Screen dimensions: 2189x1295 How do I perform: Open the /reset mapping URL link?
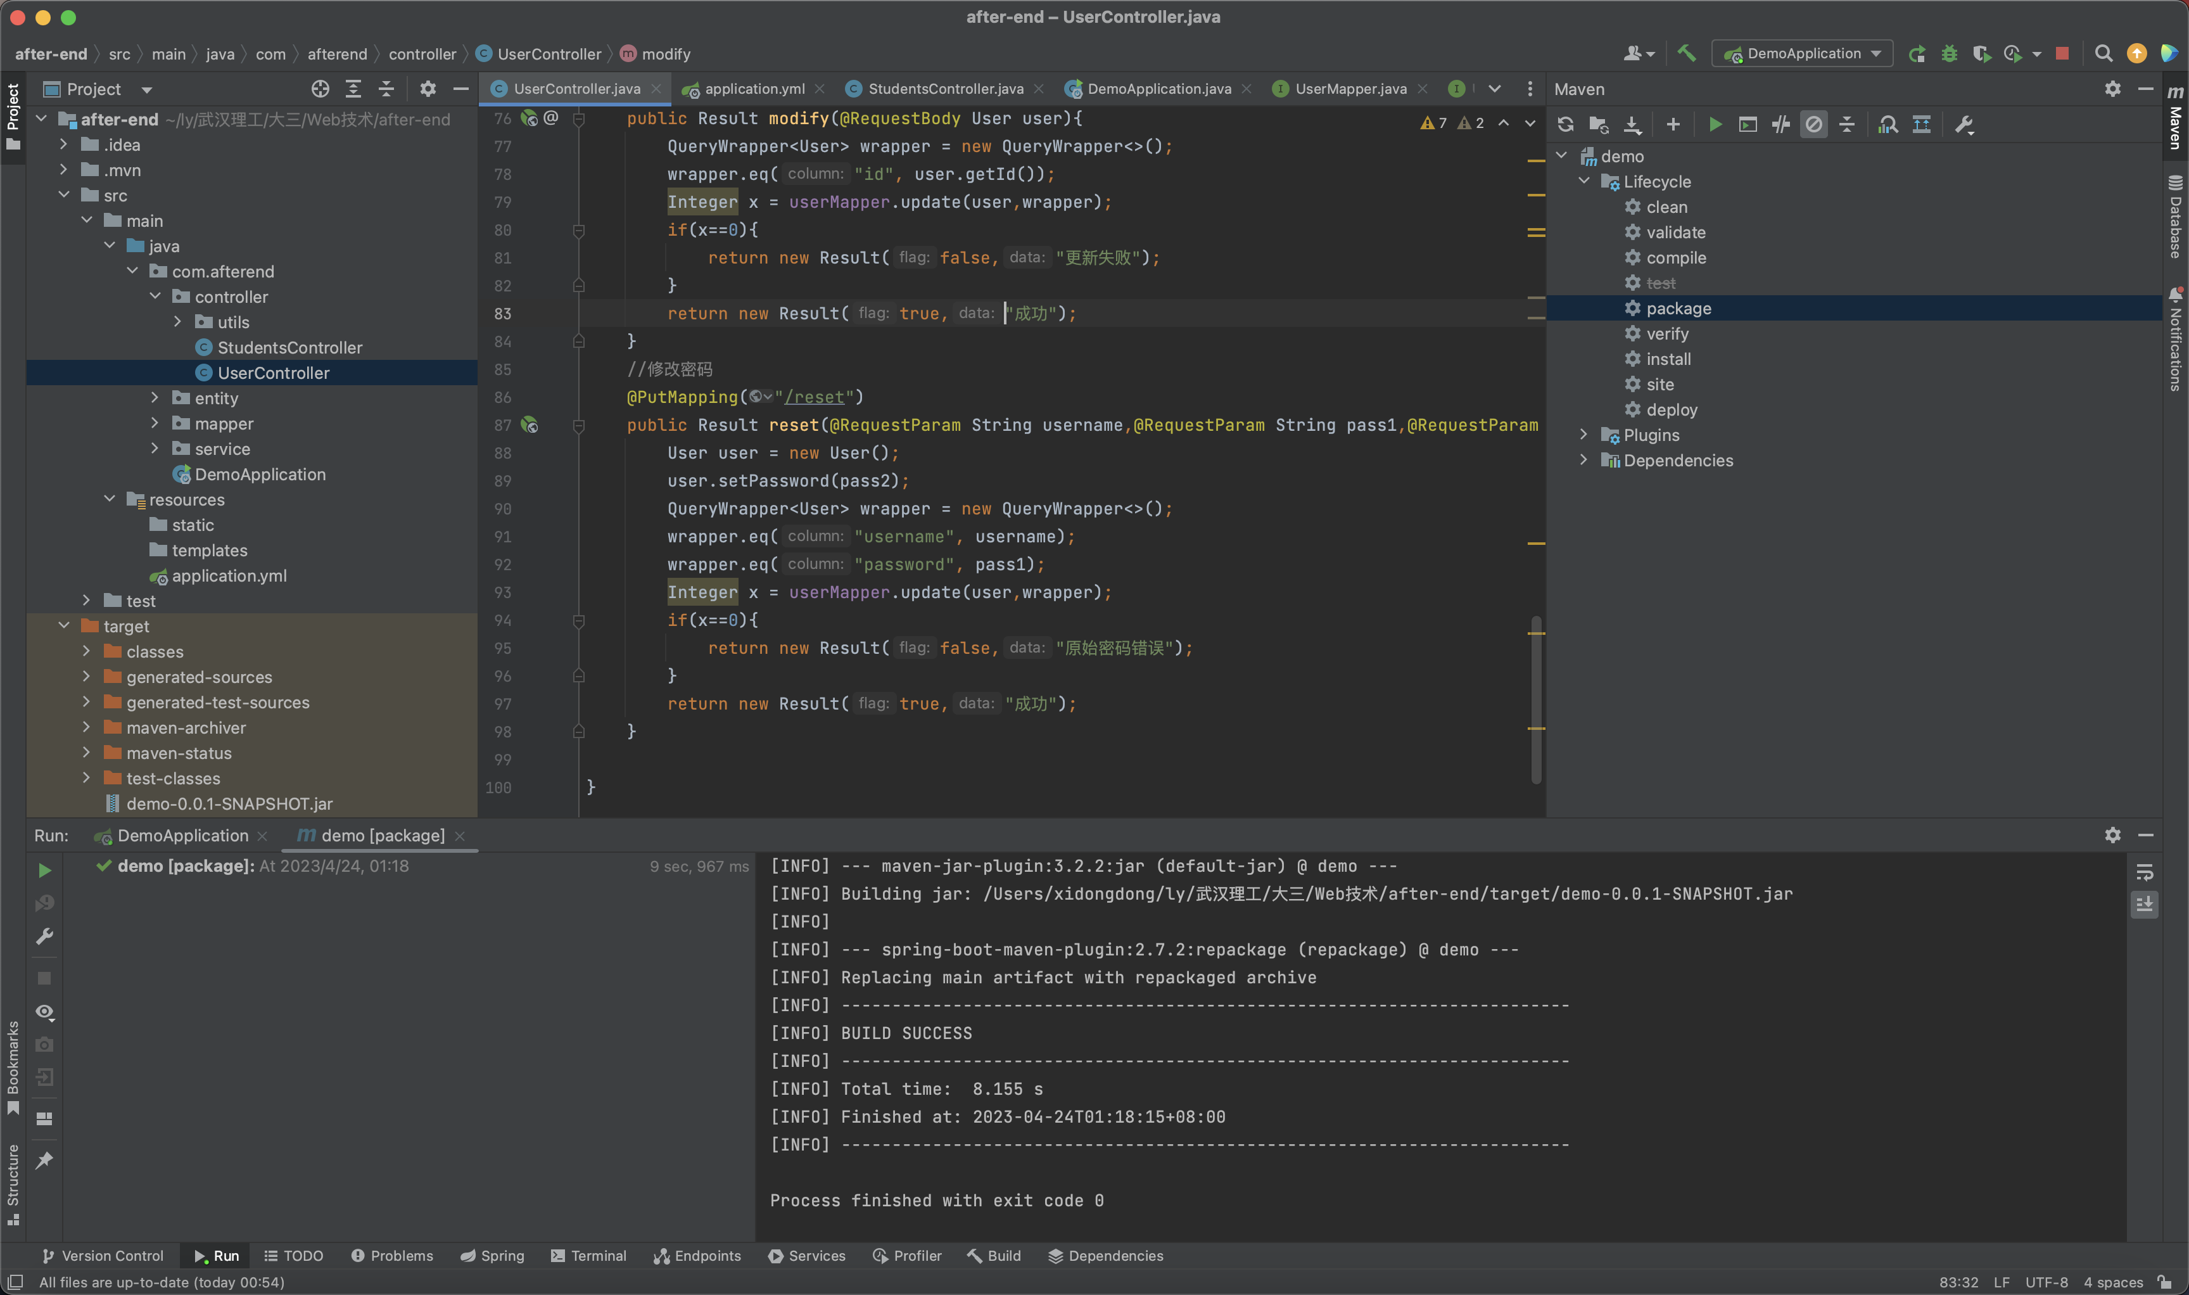(x=814, y=397)
